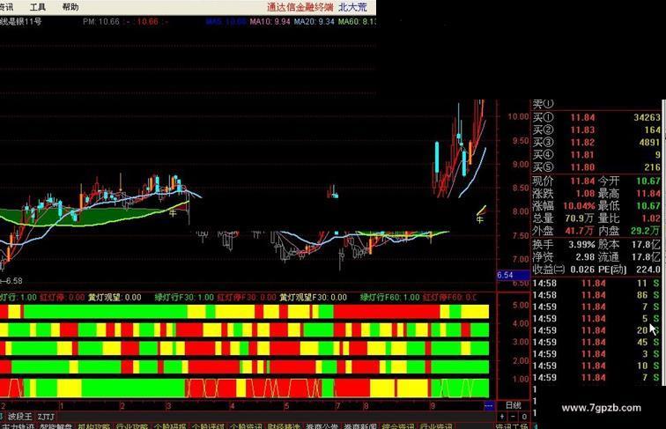Select the 买① 11.84 order book row

[x=596, y=117]
